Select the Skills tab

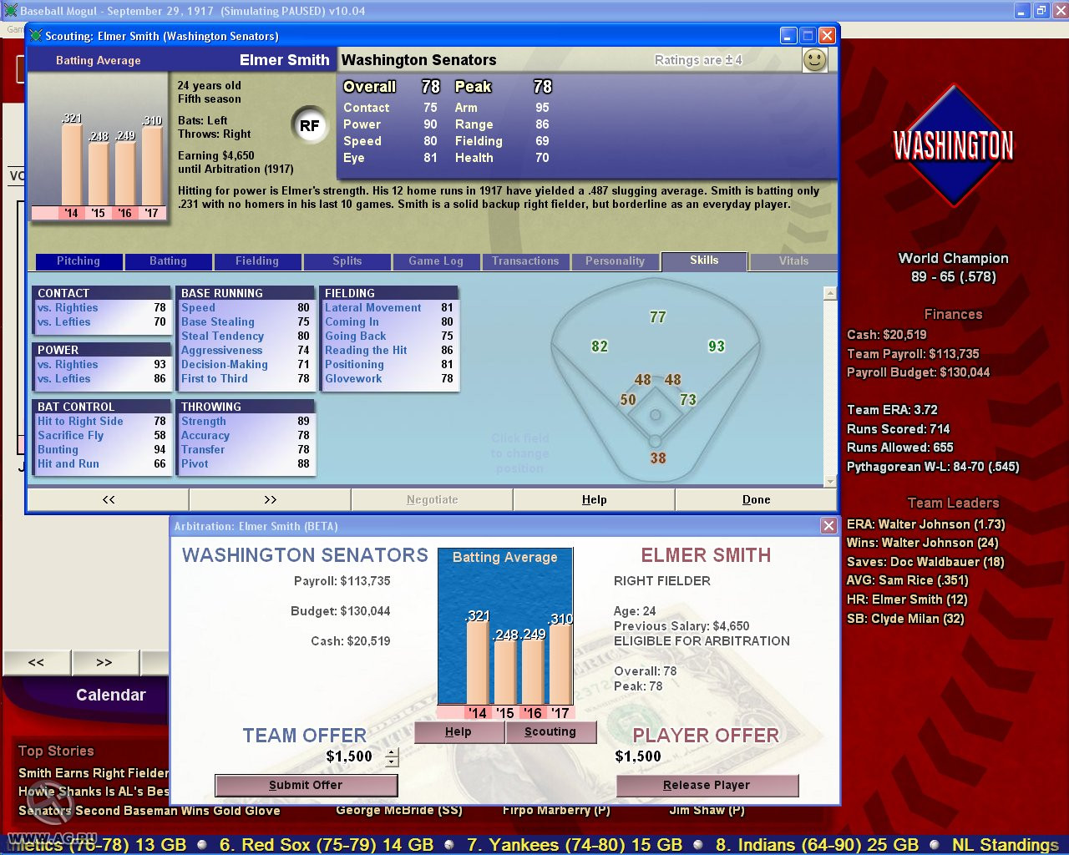(704, 261)
